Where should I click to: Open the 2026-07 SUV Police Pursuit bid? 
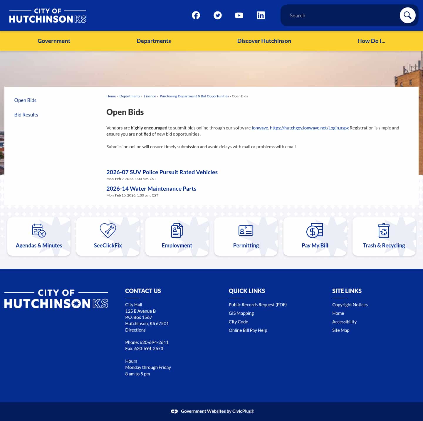point(162,172)
